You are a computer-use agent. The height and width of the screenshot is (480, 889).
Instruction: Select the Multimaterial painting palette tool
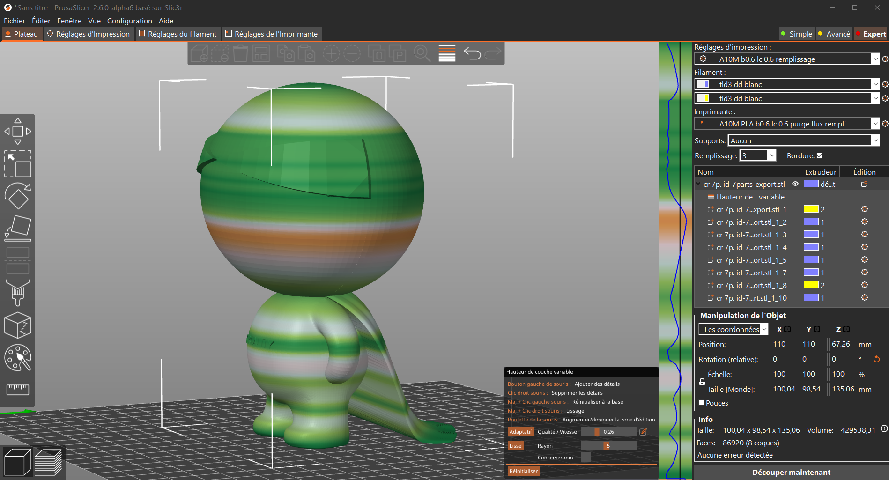pos(18,358)
